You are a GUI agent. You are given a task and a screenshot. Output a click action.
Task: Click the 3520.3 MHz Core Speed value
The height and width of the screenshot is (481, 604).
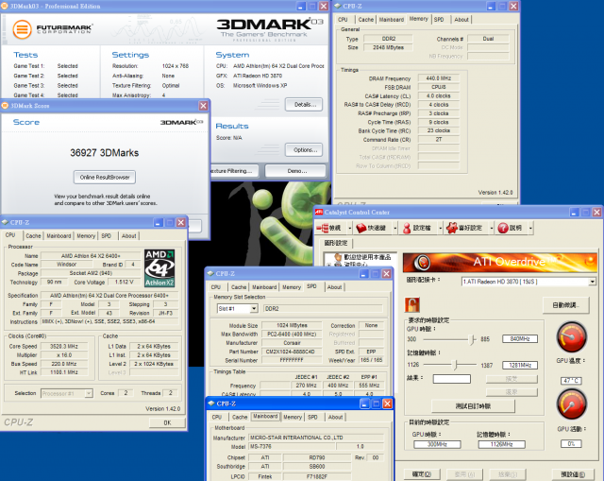[x=64, y=347]
